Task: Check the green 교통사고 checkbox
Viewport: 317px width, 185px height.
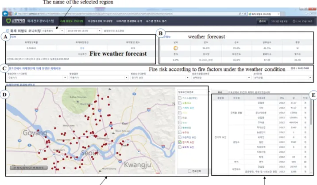Action: [180, 103]
